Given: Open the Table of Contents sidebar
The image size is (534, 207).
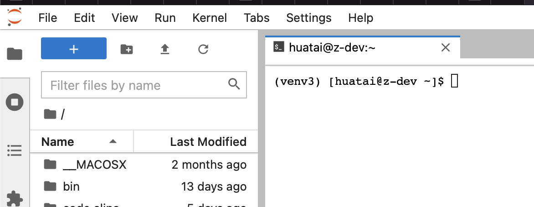Looking at the screenshot, I should point(15,150).
